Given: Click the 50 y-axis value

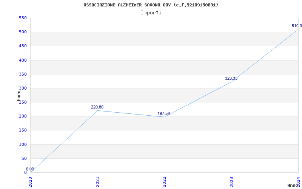Looking at the screenshot, I should pos(24,158).
